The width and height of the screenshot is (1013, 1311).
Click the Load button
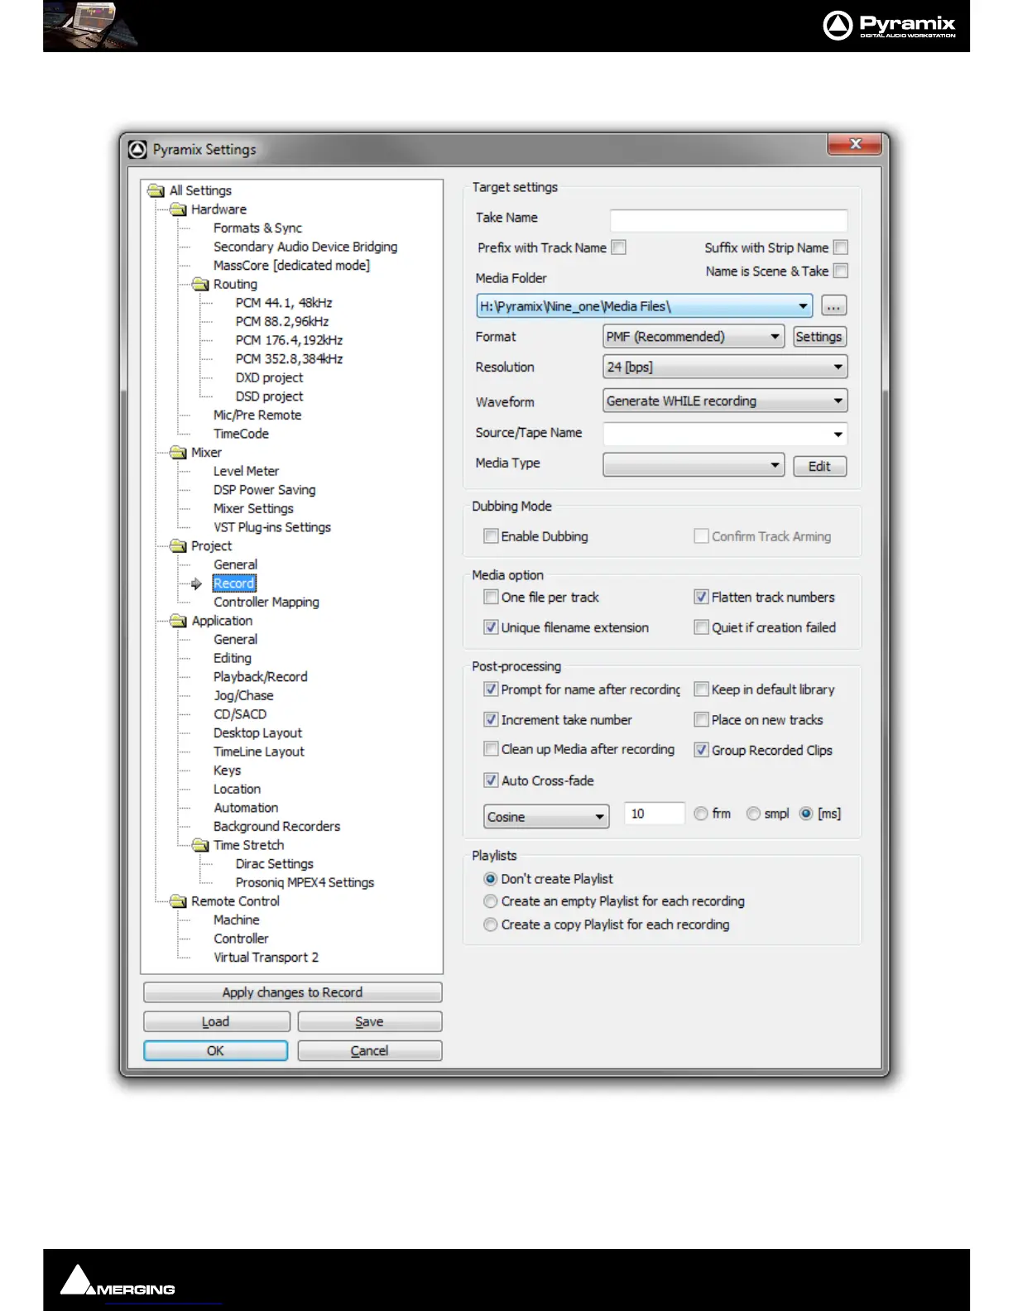pos(216,1021)
